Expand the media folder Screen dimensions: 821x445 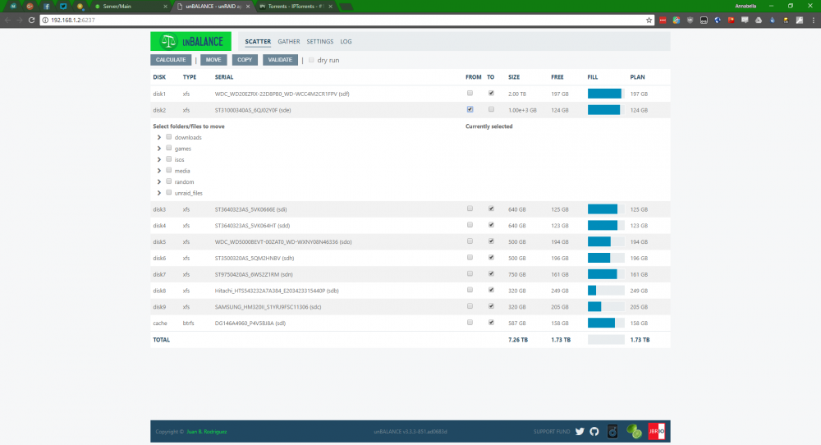click(x=158, y=171)
